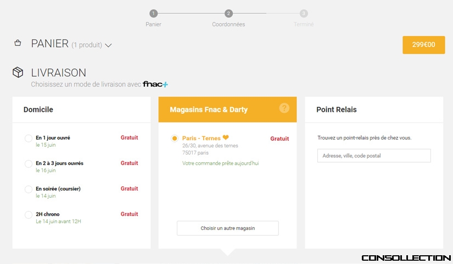Click the shopping basket icon beside PANIER
Viewport: 453px width, 264px height.
click(18, 43)
